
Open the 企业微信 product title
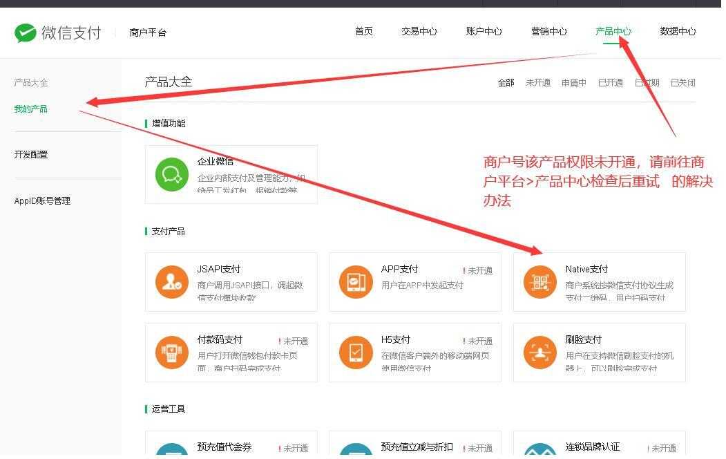coord(216,162)
